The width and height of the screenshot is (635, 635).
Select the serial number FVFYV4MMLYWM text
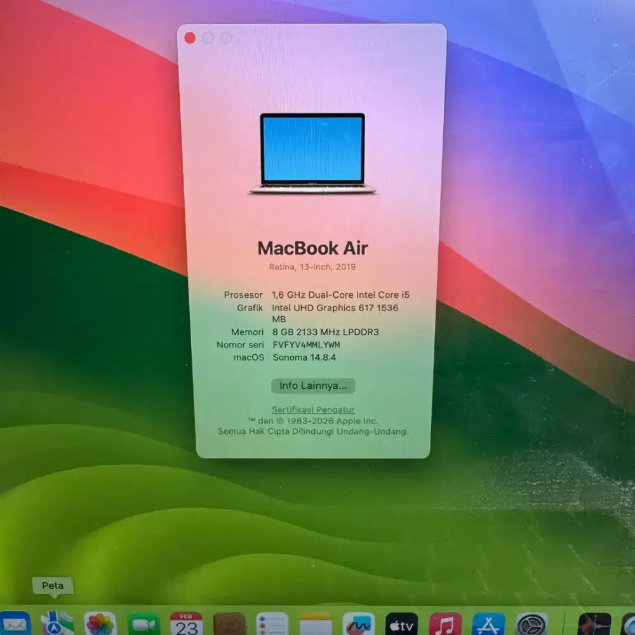coord(305,345)
